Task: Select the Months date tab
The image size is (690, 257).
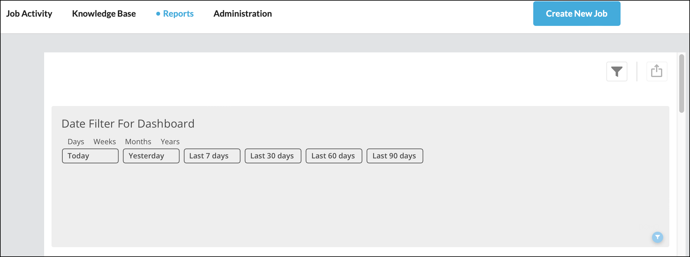Action: point(138,141)
